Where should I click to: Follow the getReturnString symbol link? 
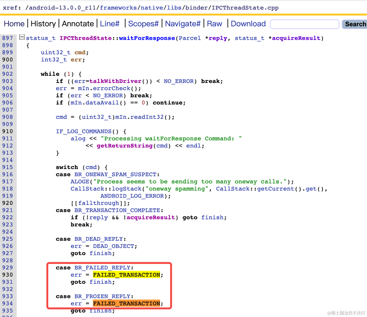(125, 146)
